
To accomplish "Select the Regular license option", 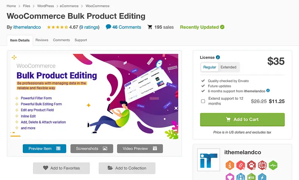I will tap(210, 67).
